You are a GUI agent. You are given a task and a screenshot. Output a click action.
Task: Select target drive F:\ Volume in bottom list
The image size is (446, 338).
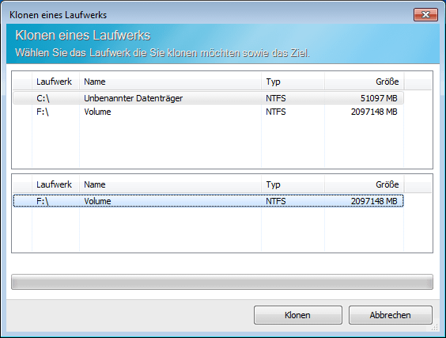click(x=208, y=201)
